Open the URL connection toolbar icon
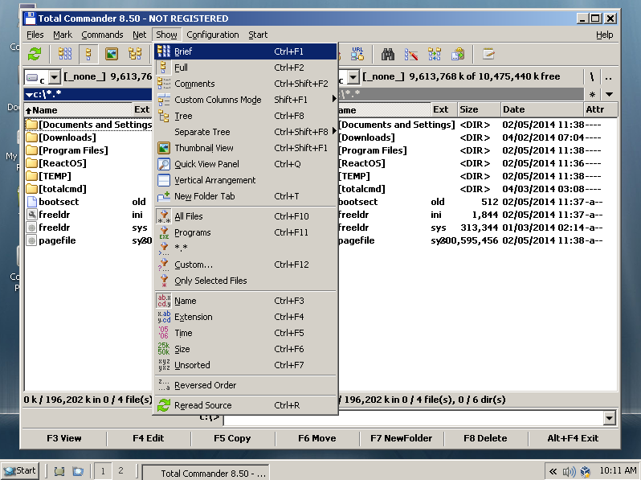This screenshot has width=641, height=480. click(x=357, y=54)
